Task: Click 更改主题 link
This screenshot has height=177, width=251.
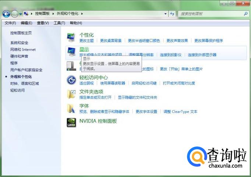Action: (86, 40)
